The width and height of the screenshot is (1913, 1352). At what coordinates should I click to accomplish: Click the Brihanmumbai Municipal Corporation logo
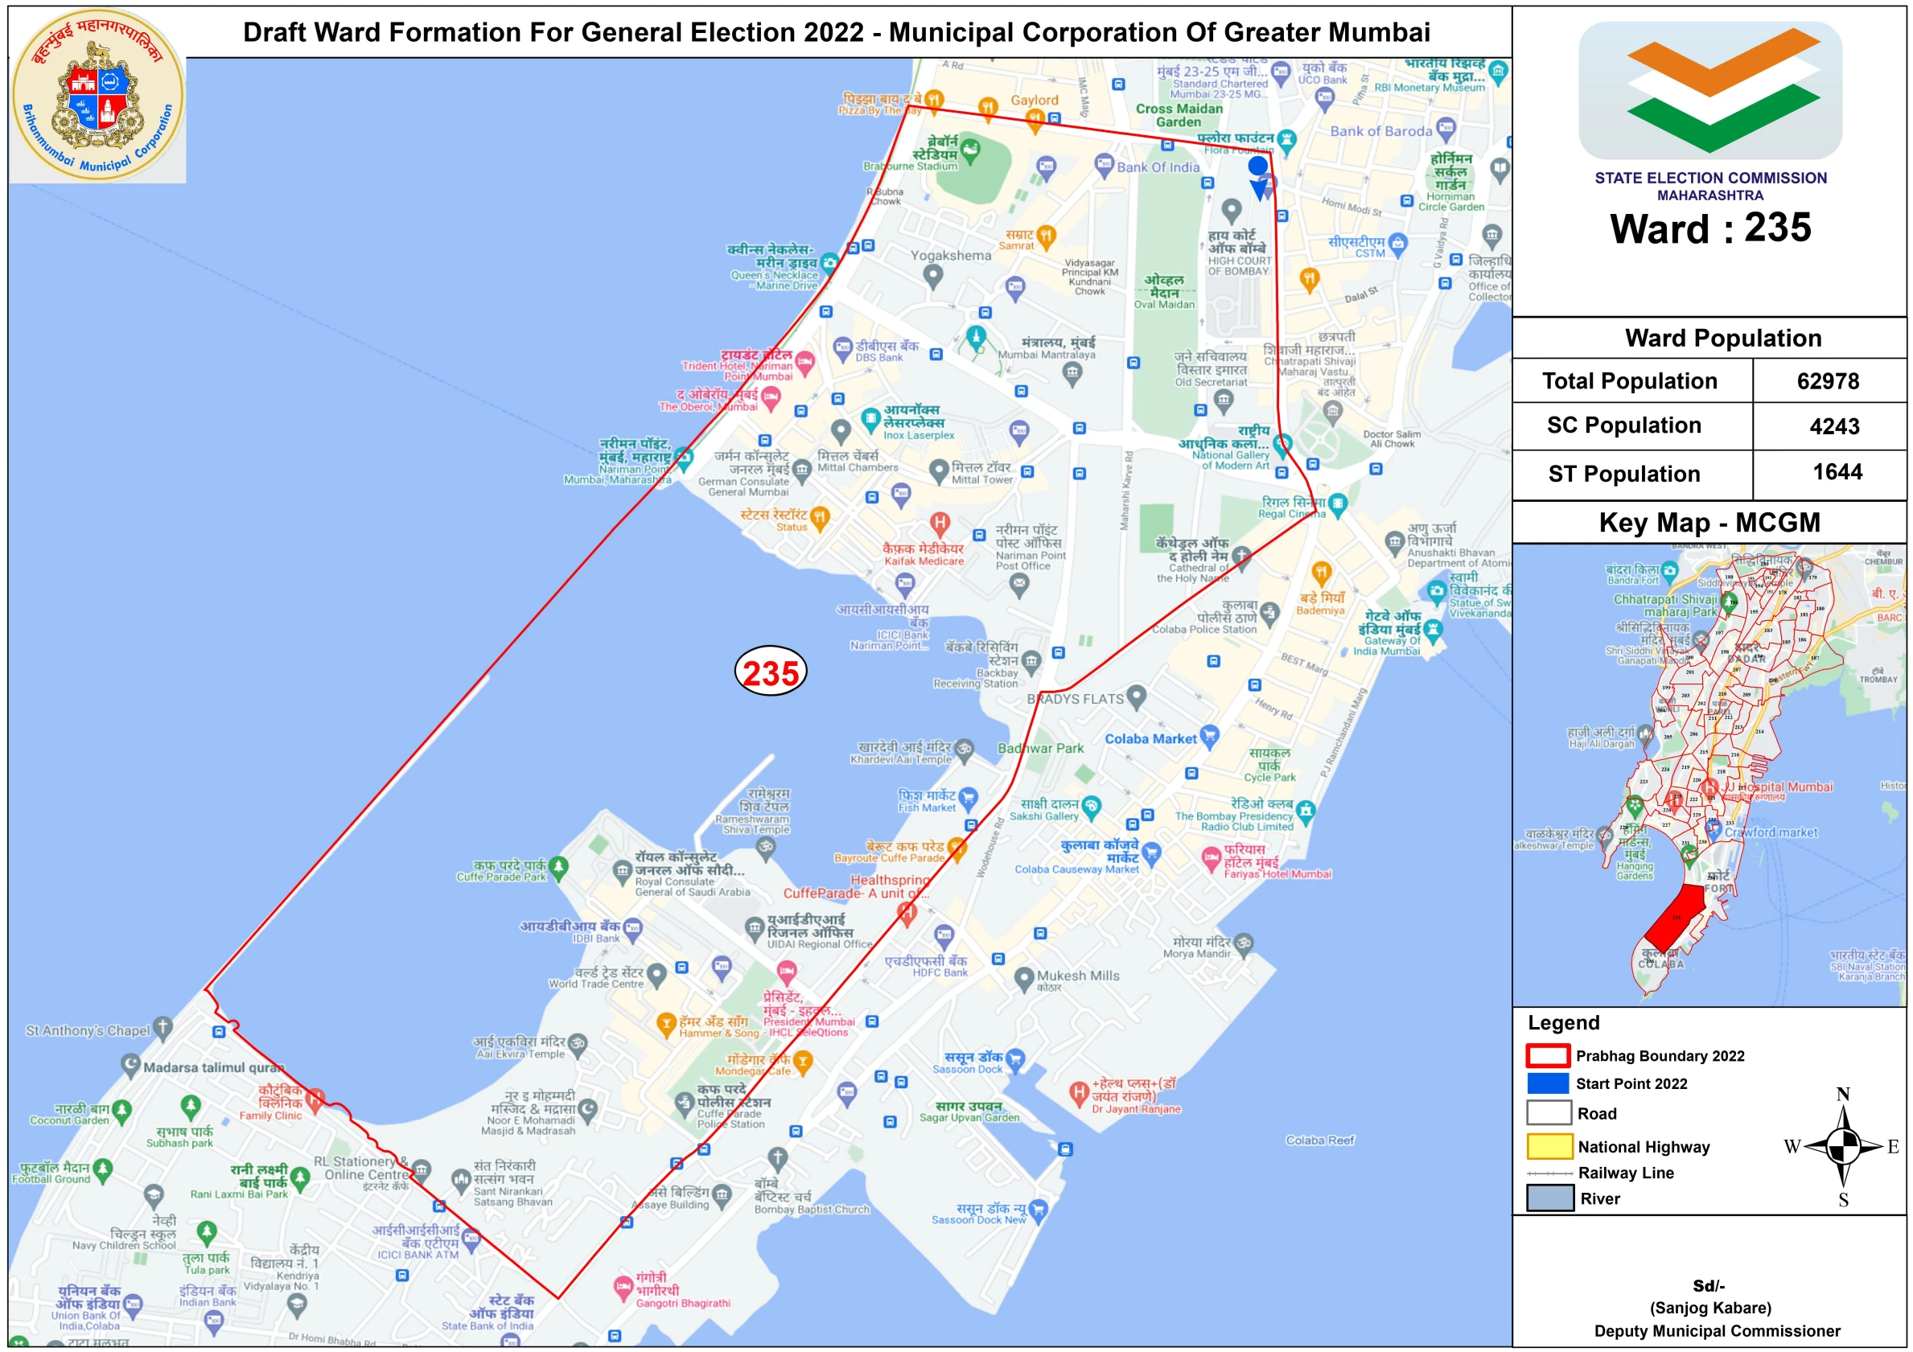click(x=98, y=95)
